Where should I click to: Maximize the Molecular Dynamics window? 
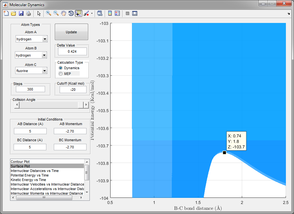tap(272, 3)
